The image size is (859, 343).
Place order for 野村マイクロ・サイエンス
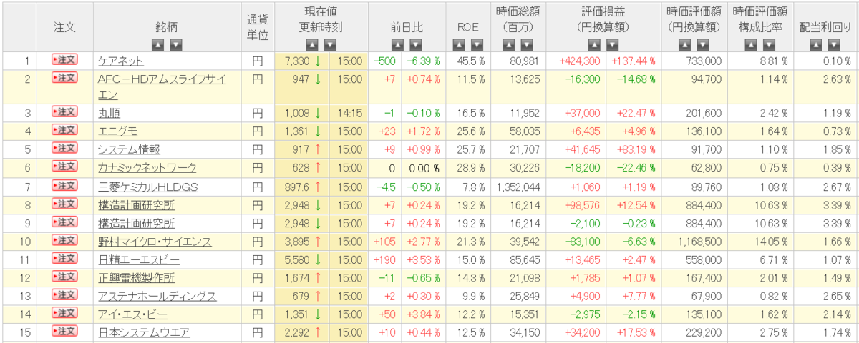64,240
